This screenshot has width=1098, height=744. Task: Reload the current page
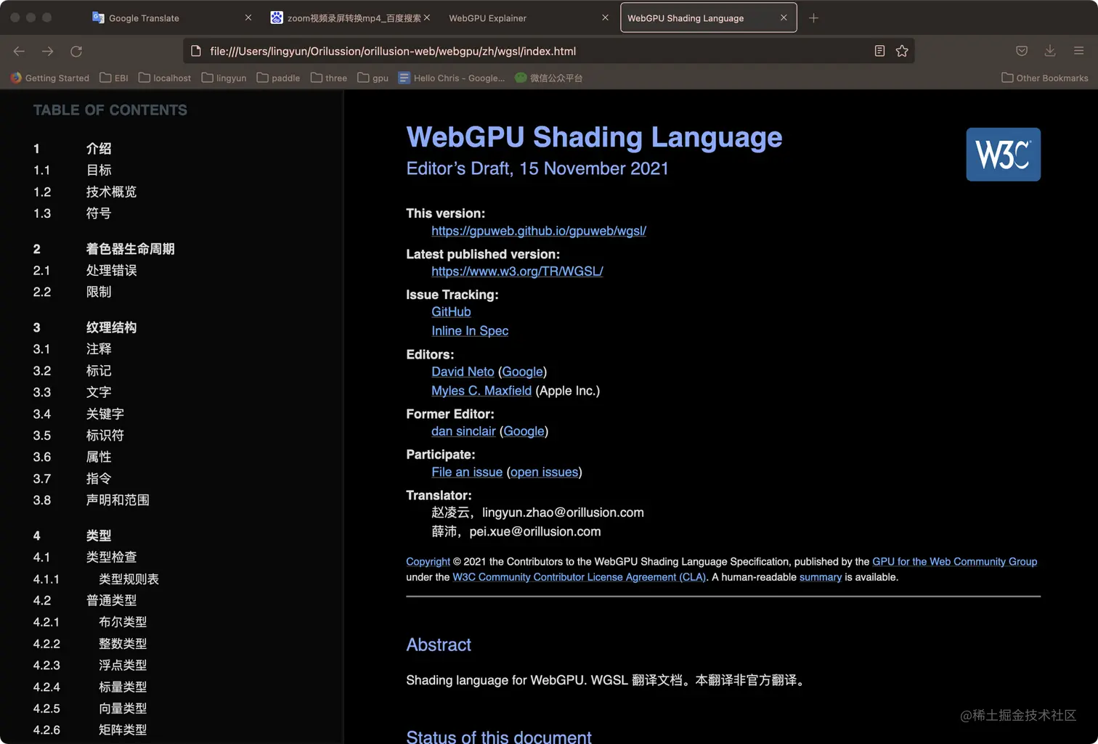pyautogui.click(x=76, y=51)
